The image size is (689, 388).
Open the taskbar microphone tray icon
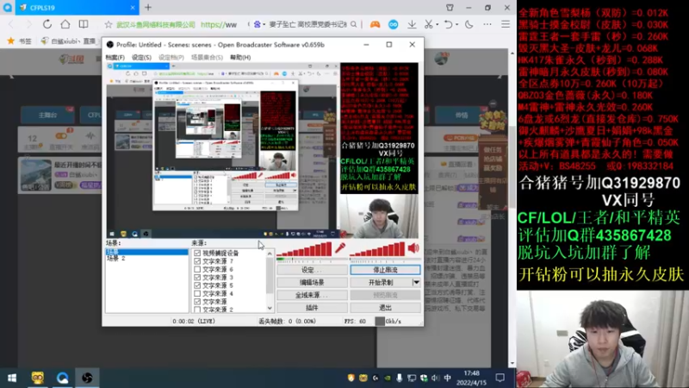(x=399, y=378)
